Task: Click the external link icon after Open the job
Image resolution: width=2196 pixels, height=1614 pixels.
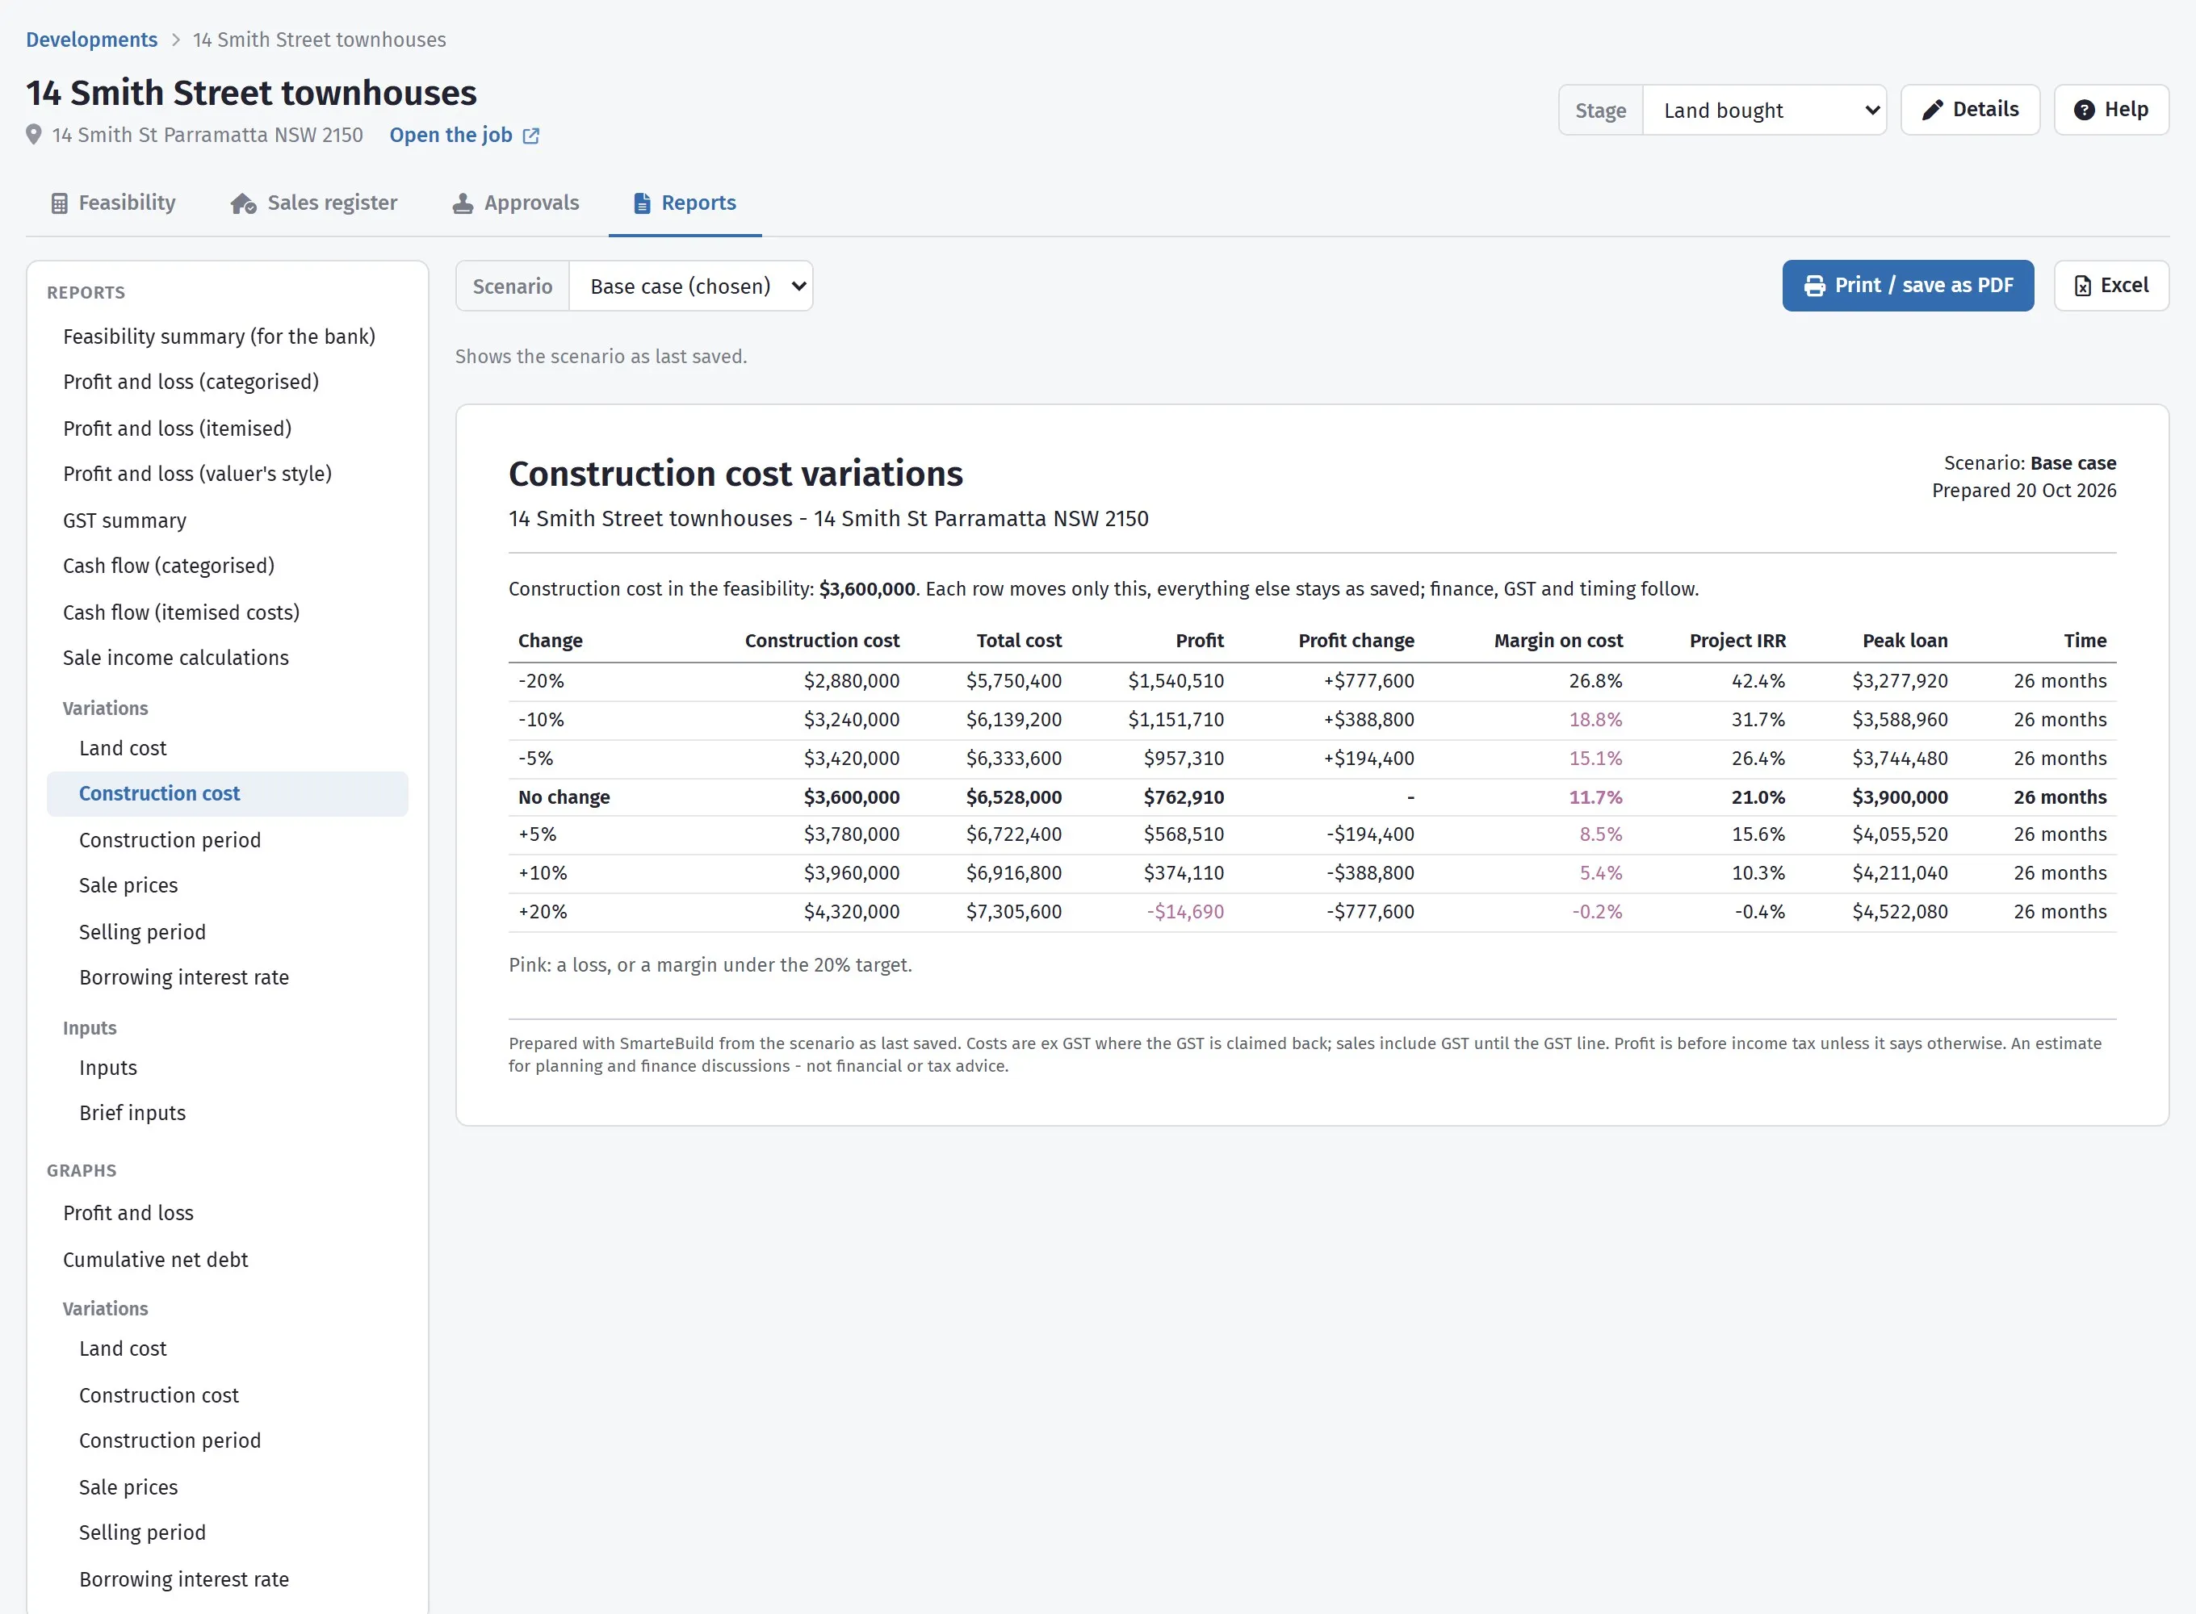Action: 530,136
